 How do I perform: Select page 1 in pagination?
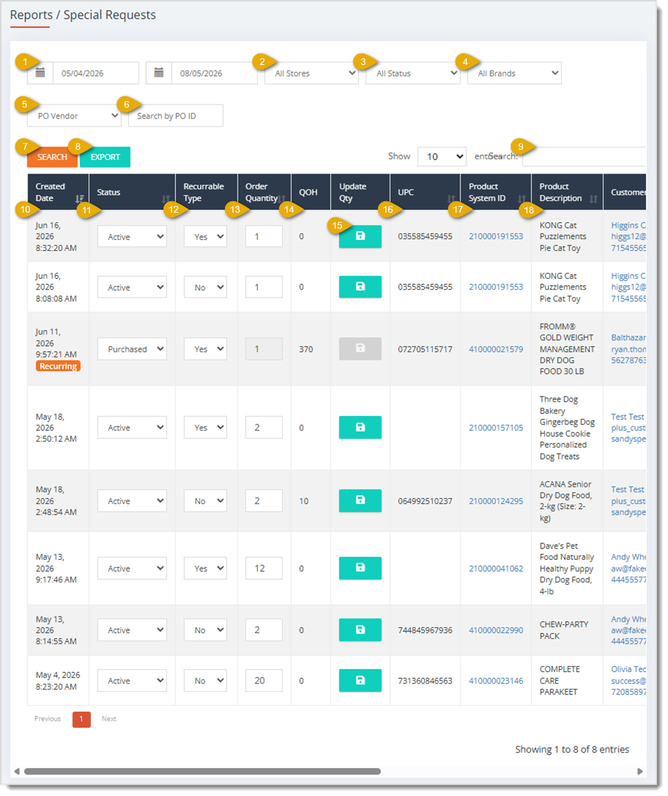81,719
